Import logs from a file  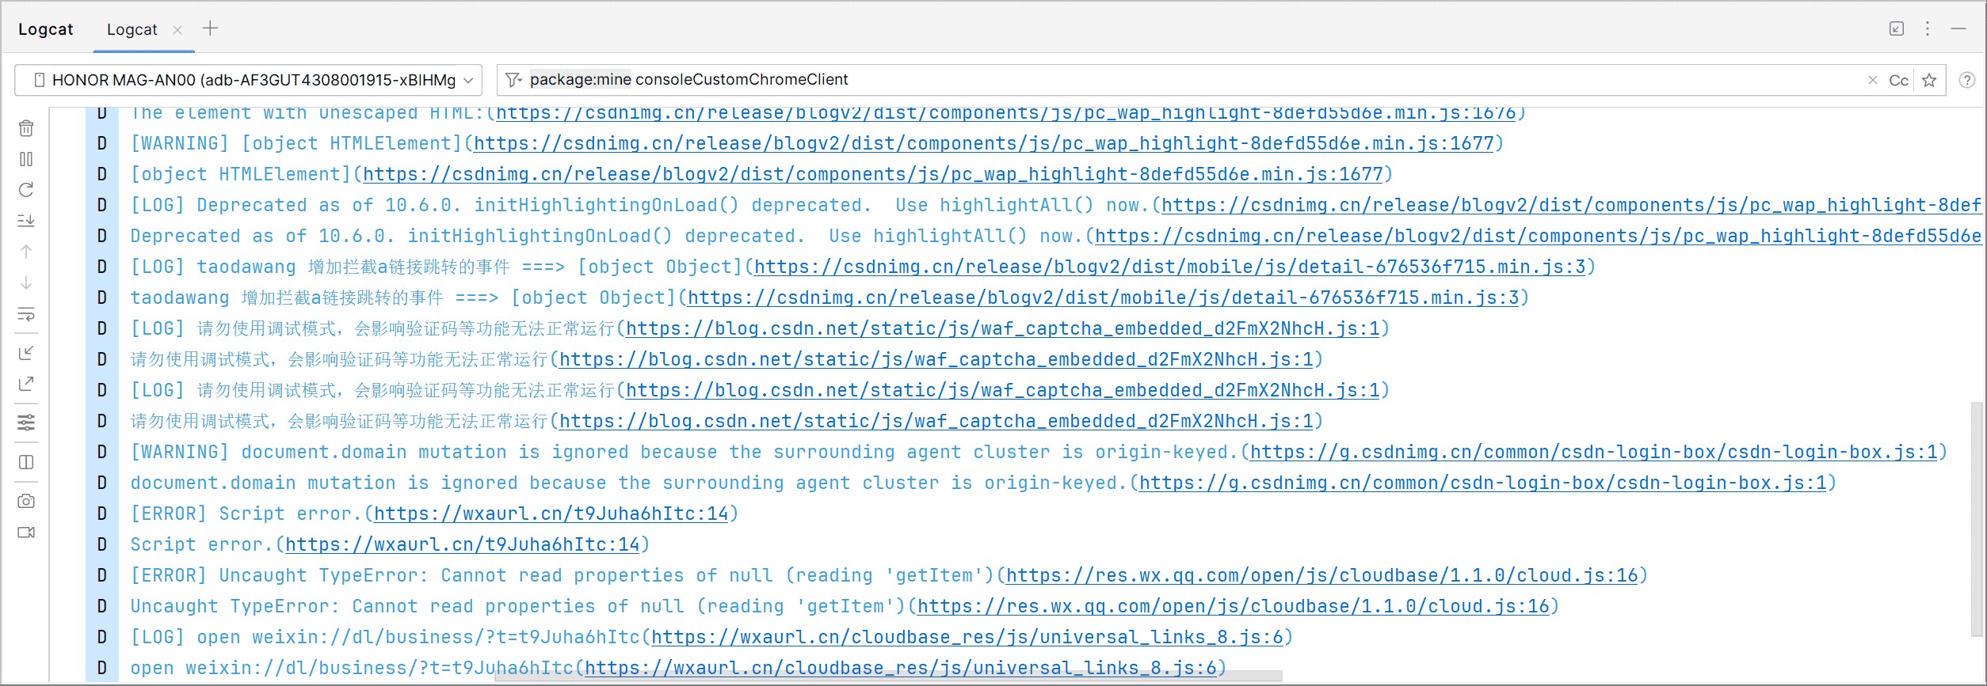click(x=26, y=353)
